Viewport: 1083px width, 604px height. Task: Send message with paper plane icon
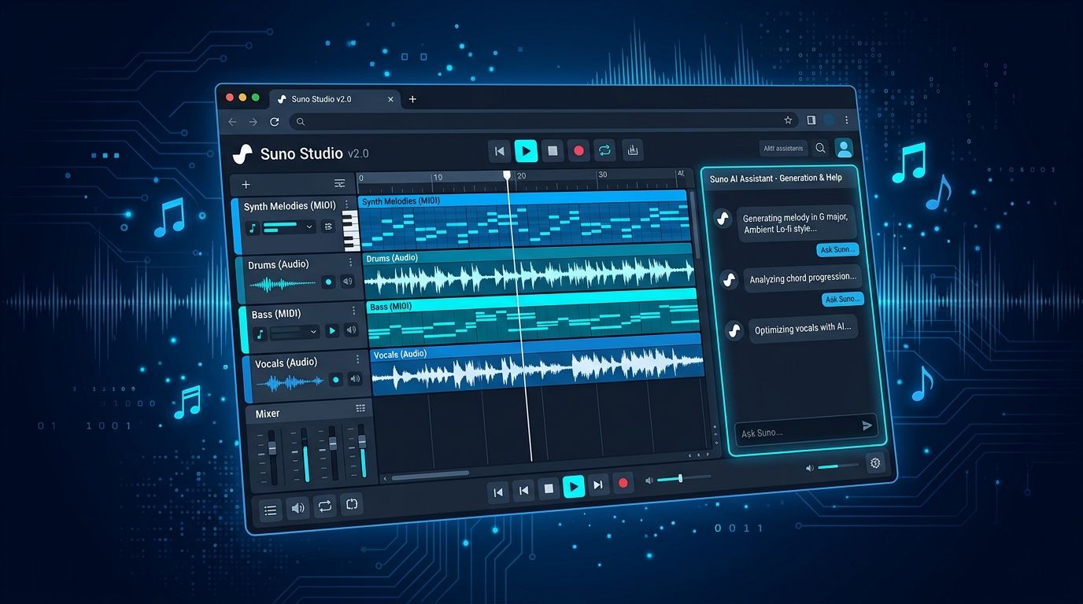click(x=867, y=425)
